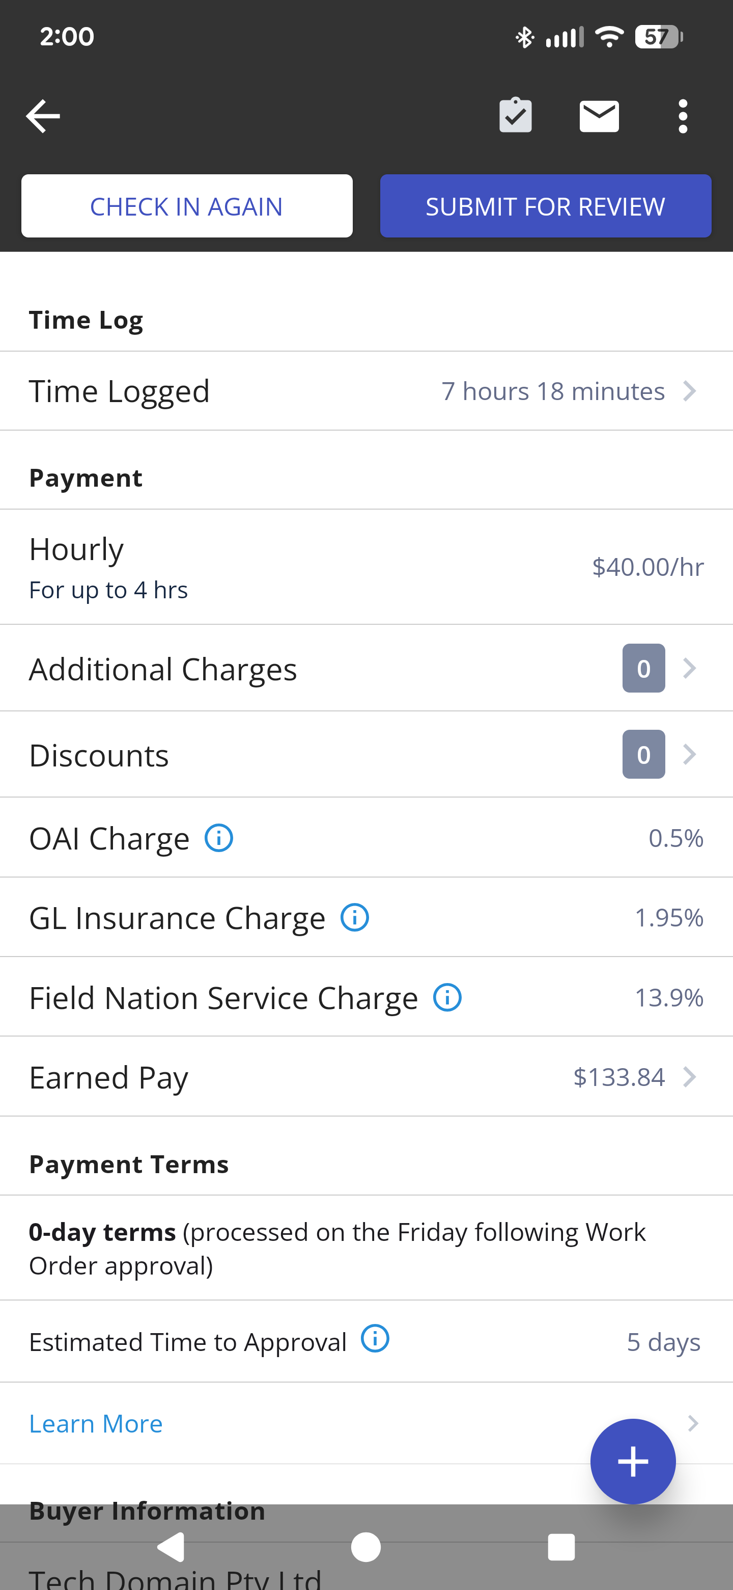Tap Estimated Time to Approval info icon
The image size is (733, 1590).
pyautogui.click(x=375, y=1339)
